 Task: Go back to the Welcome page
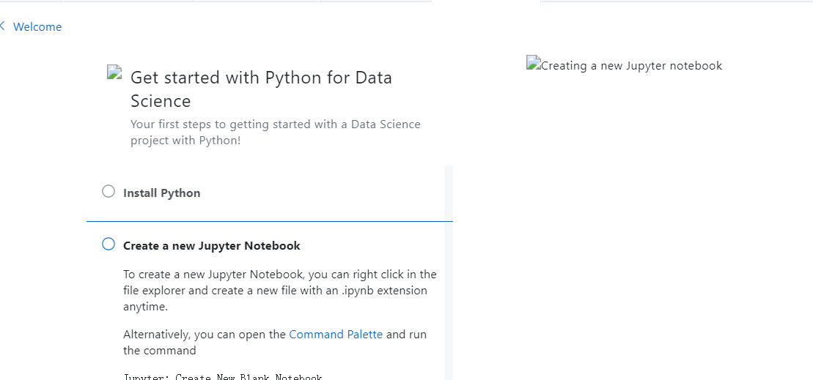[37, 27]
